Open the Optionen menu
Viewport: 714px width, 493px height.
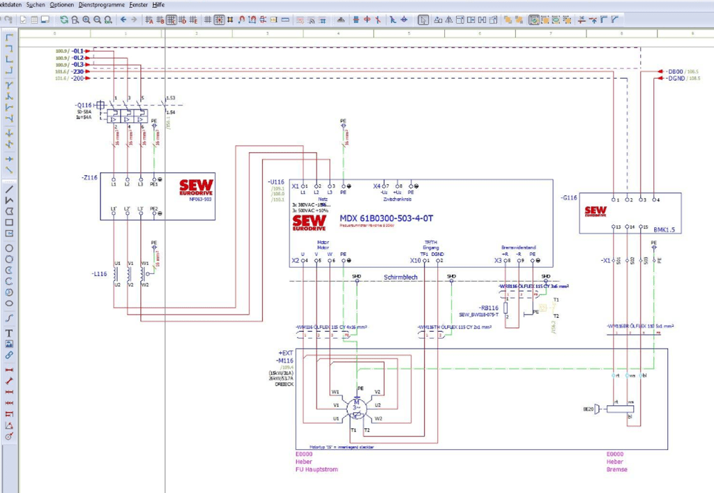(61, 4)
